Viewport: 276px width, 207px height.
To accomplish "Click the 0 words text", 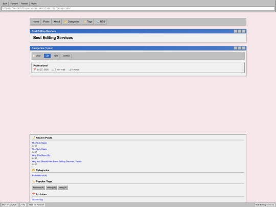I will [75, 70].
